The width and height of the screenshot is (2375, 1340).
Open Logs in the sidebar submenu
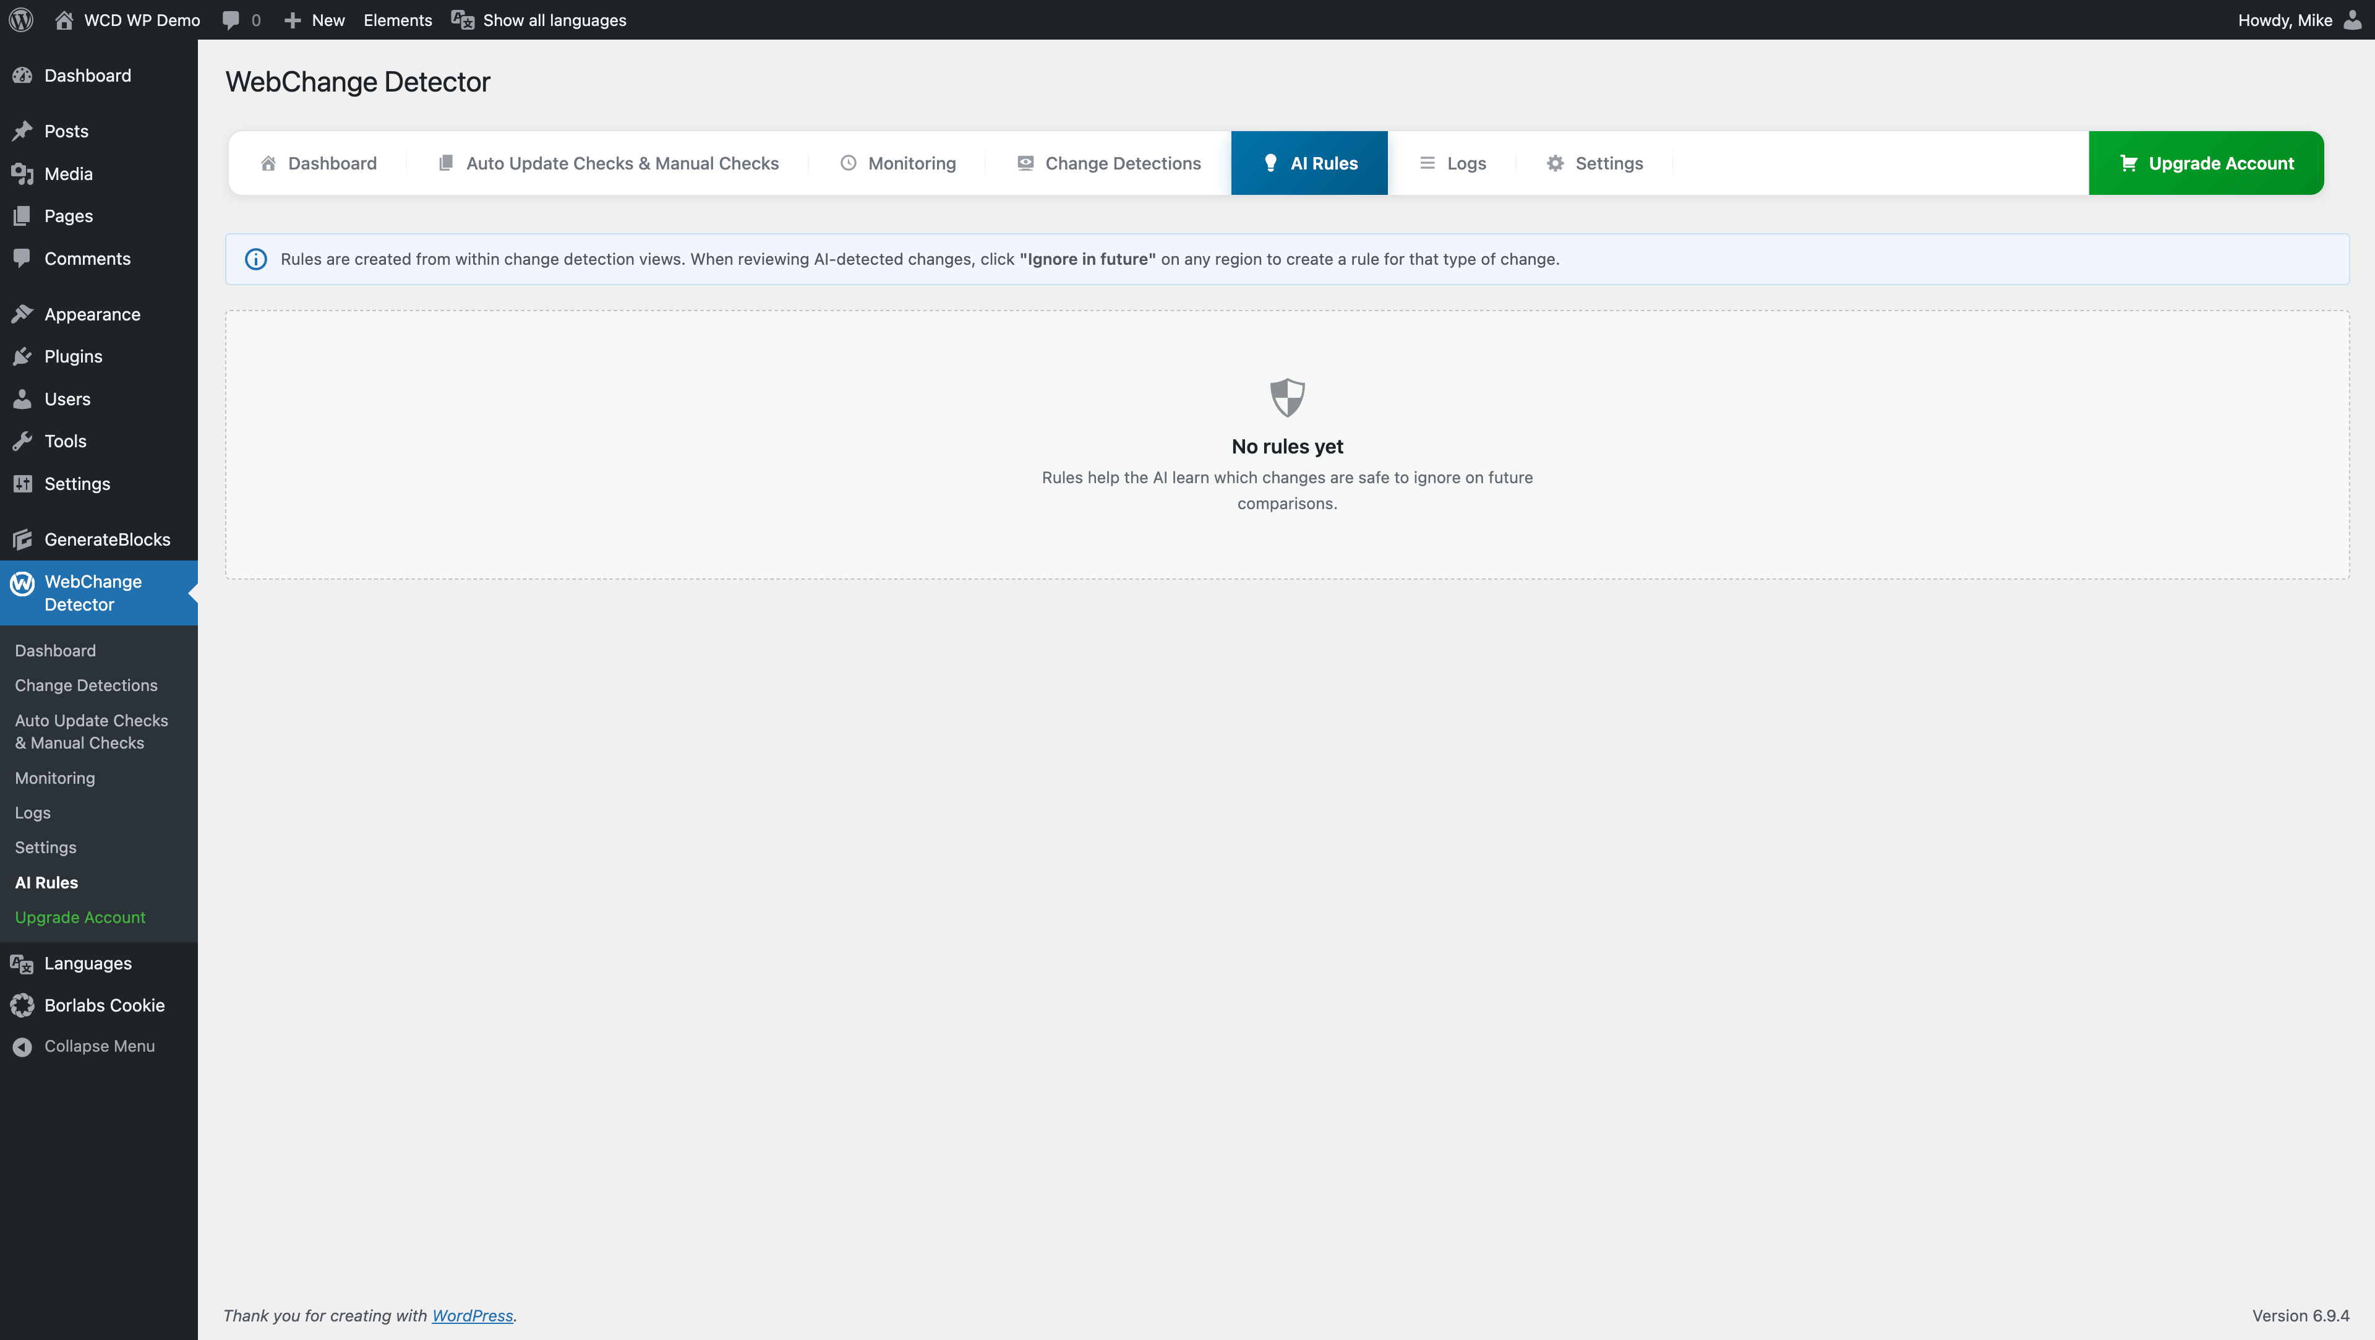[x=32, y=814]
